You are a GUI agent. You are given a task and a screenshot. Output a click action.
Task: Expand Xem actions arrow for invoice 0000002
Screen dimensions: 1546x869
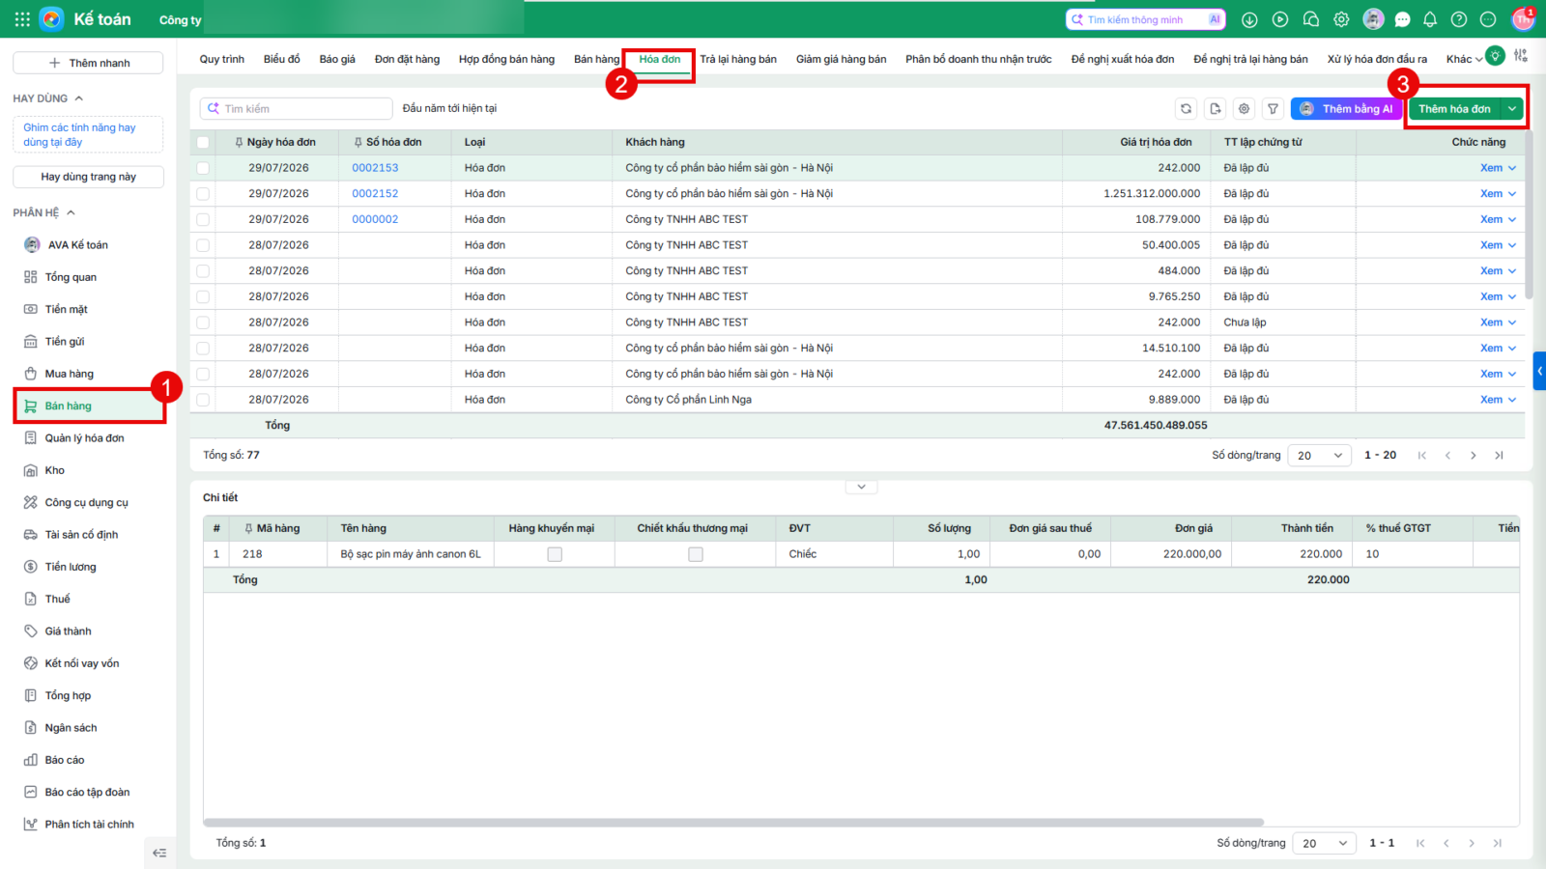click(x=1512, y=219)
